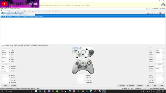Click the Auto button

pos(148,86)
